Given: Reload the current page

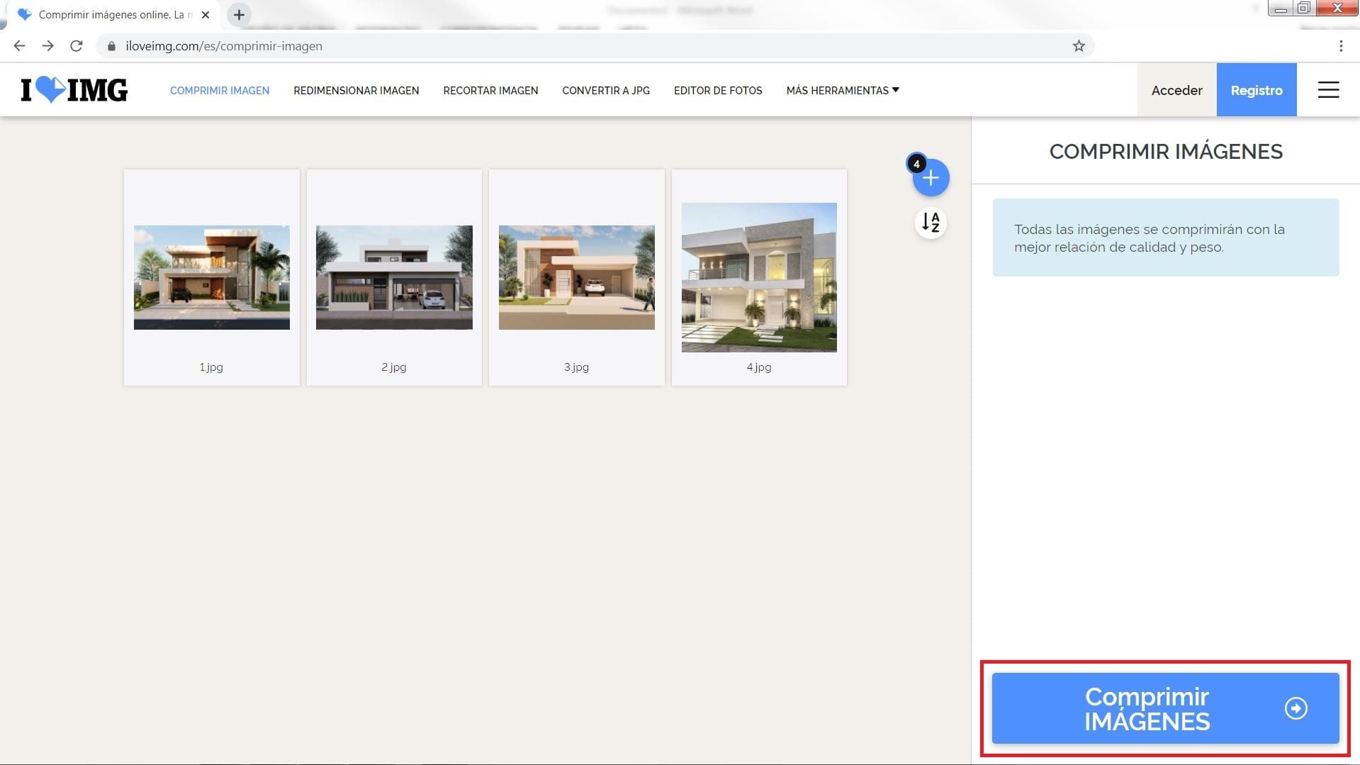Looking at the screenshot, I should [77, 46].
